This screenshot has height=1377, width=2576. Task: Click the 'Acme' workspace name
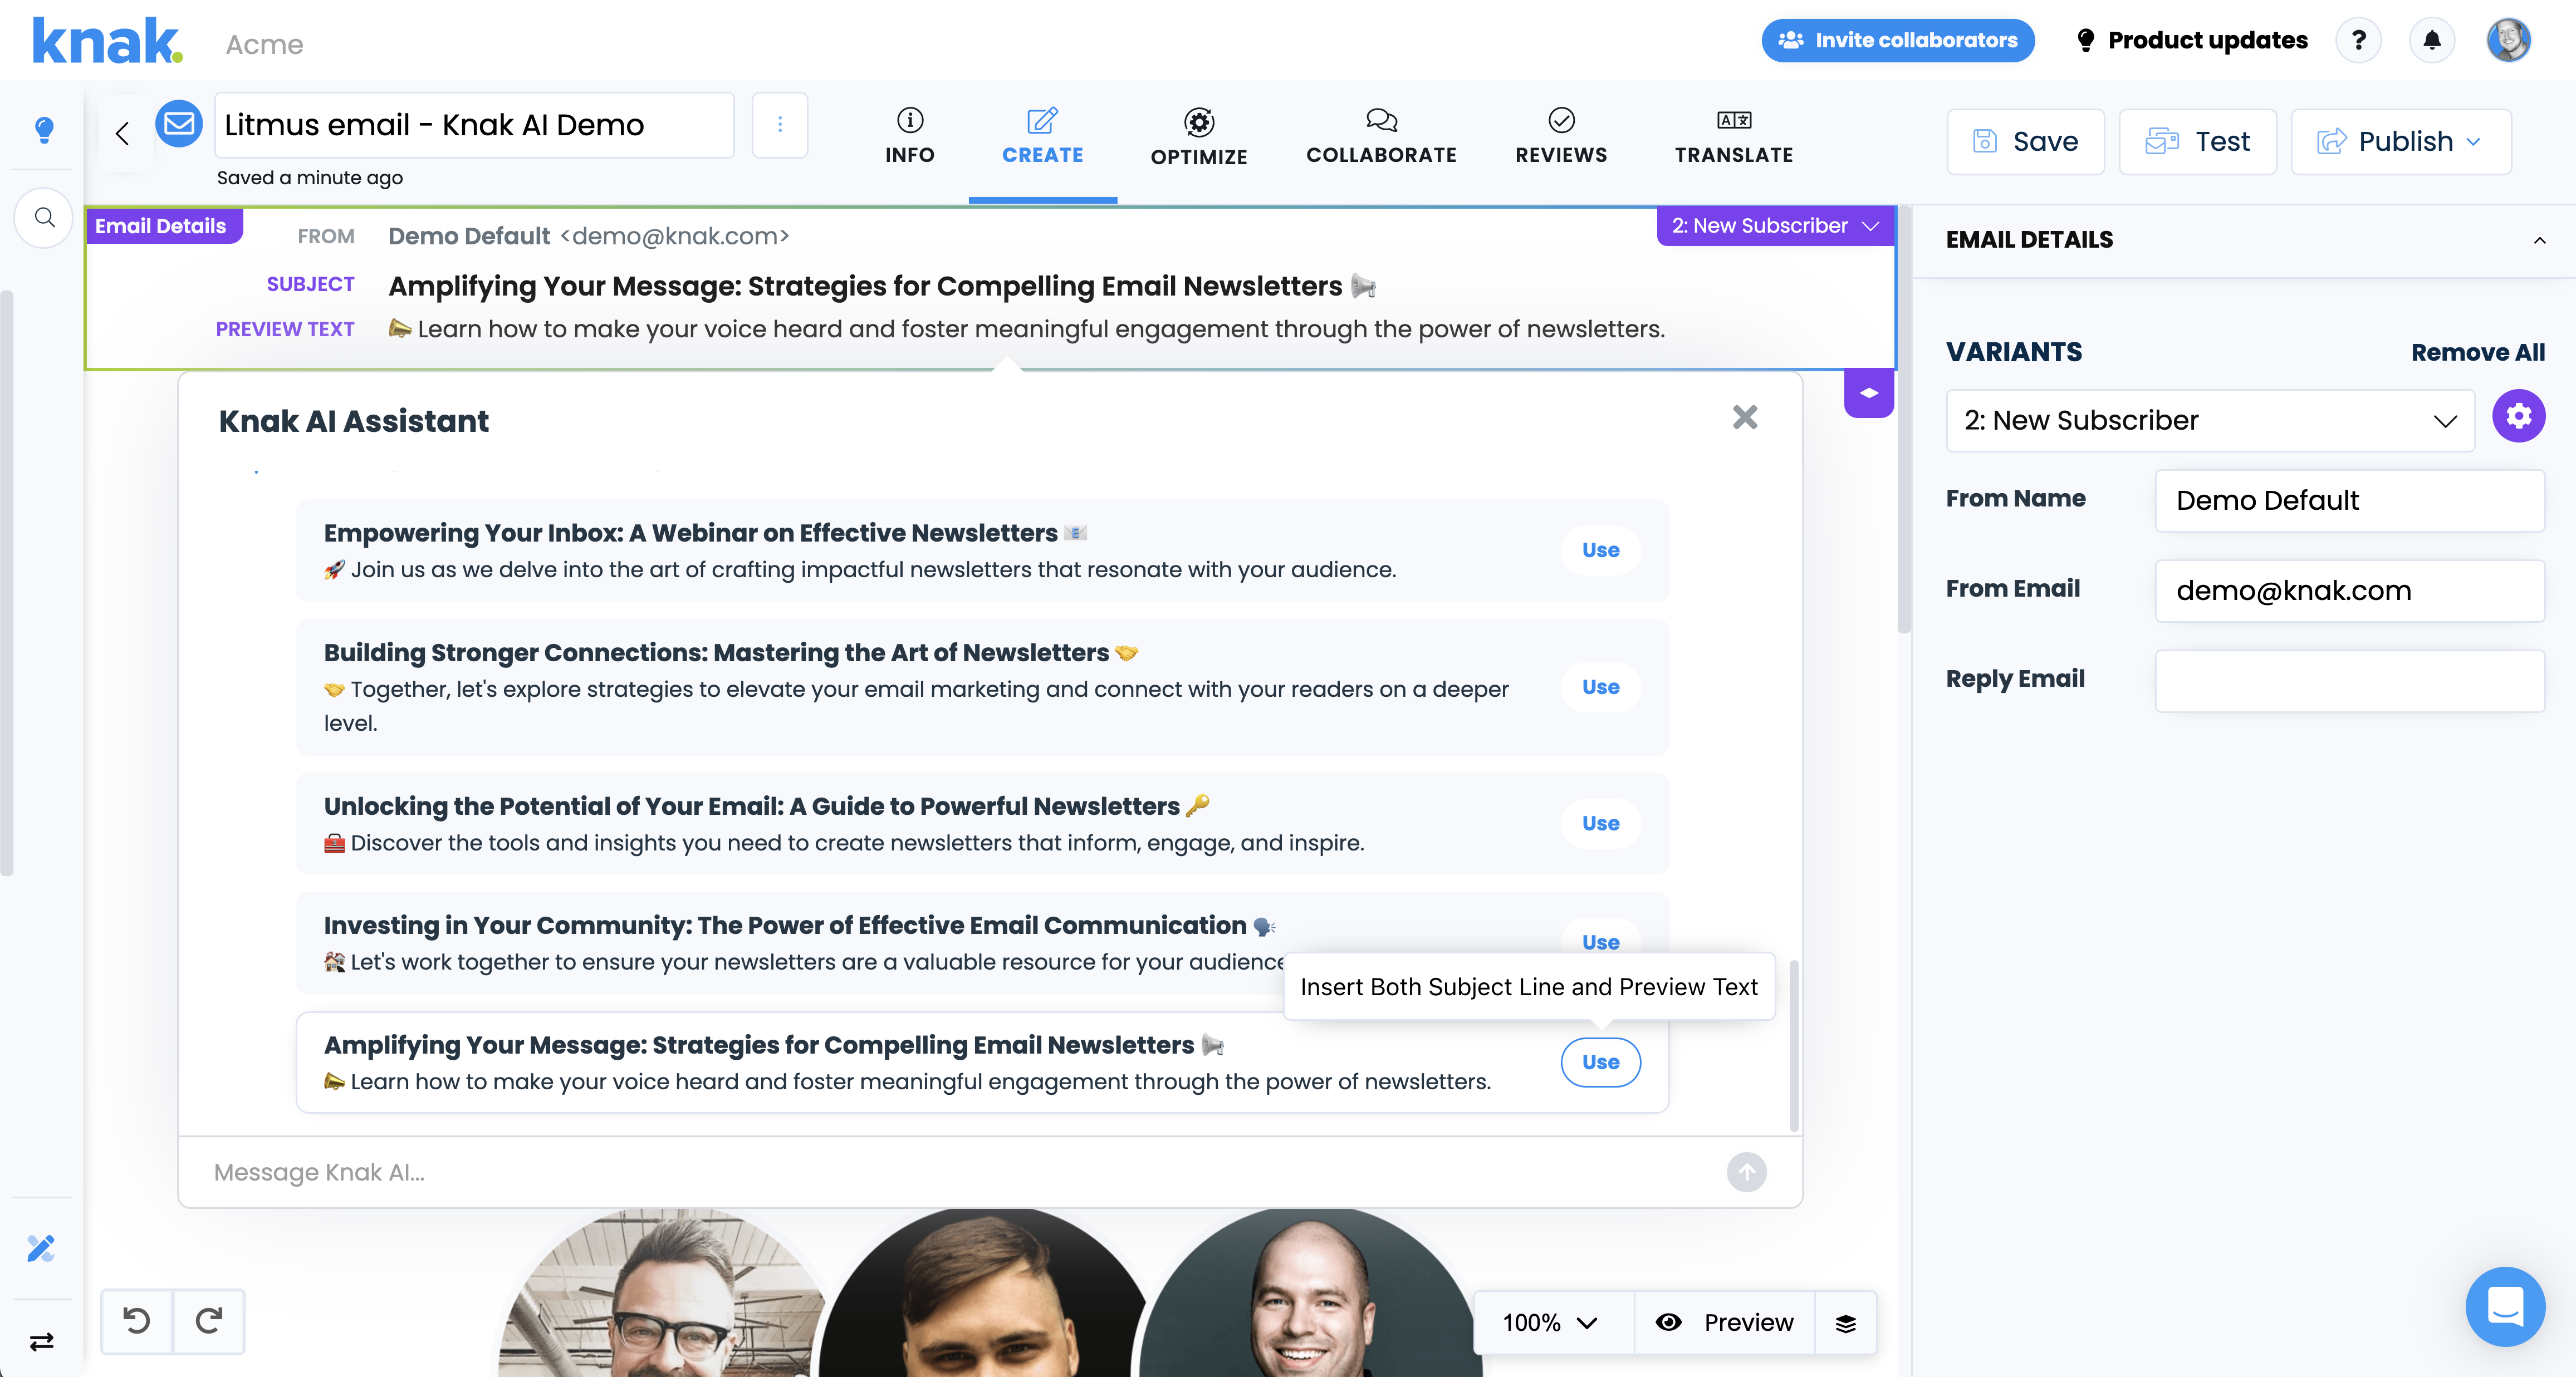pos(264,44)
